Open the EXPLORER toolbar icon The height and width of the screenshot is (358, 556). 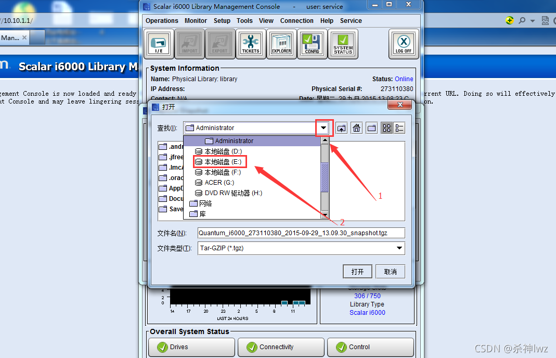click(281, 44)
